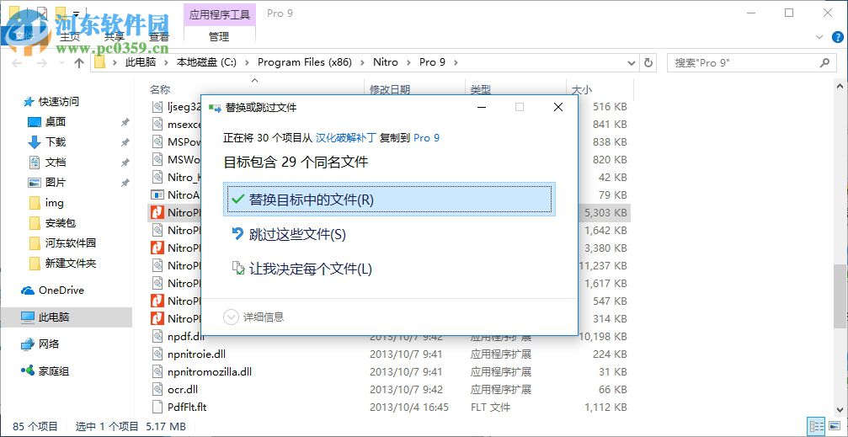
Task: Select the NitroA application icon
Action: point(157,195)
